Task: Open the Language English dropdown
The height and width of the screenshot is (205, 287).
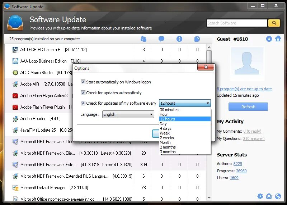Action: click(x=128, y=114)
